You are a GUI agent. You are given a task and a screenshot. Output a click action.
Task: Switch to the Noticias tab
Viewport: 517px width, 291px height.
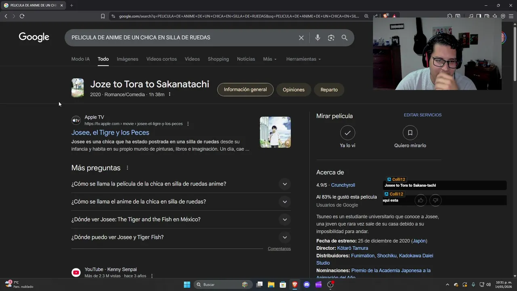[246, 59]
